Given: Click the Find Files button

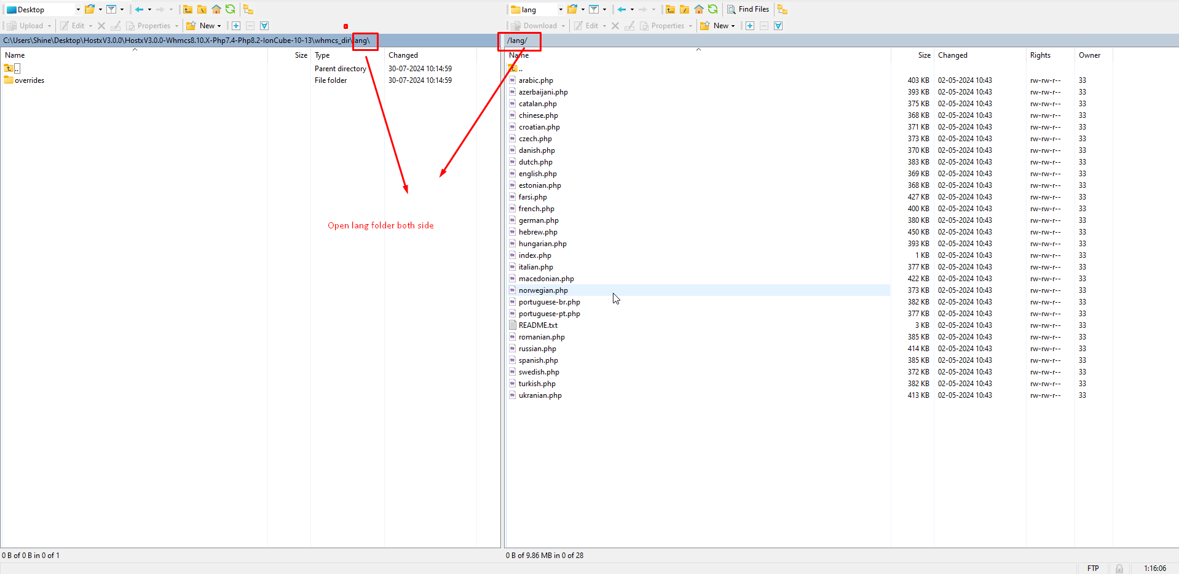Looking at the screenshot, I should (748, 9).
